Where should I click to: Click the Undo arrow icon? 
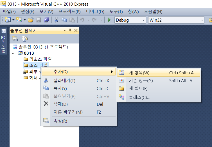tap(82, 20)
